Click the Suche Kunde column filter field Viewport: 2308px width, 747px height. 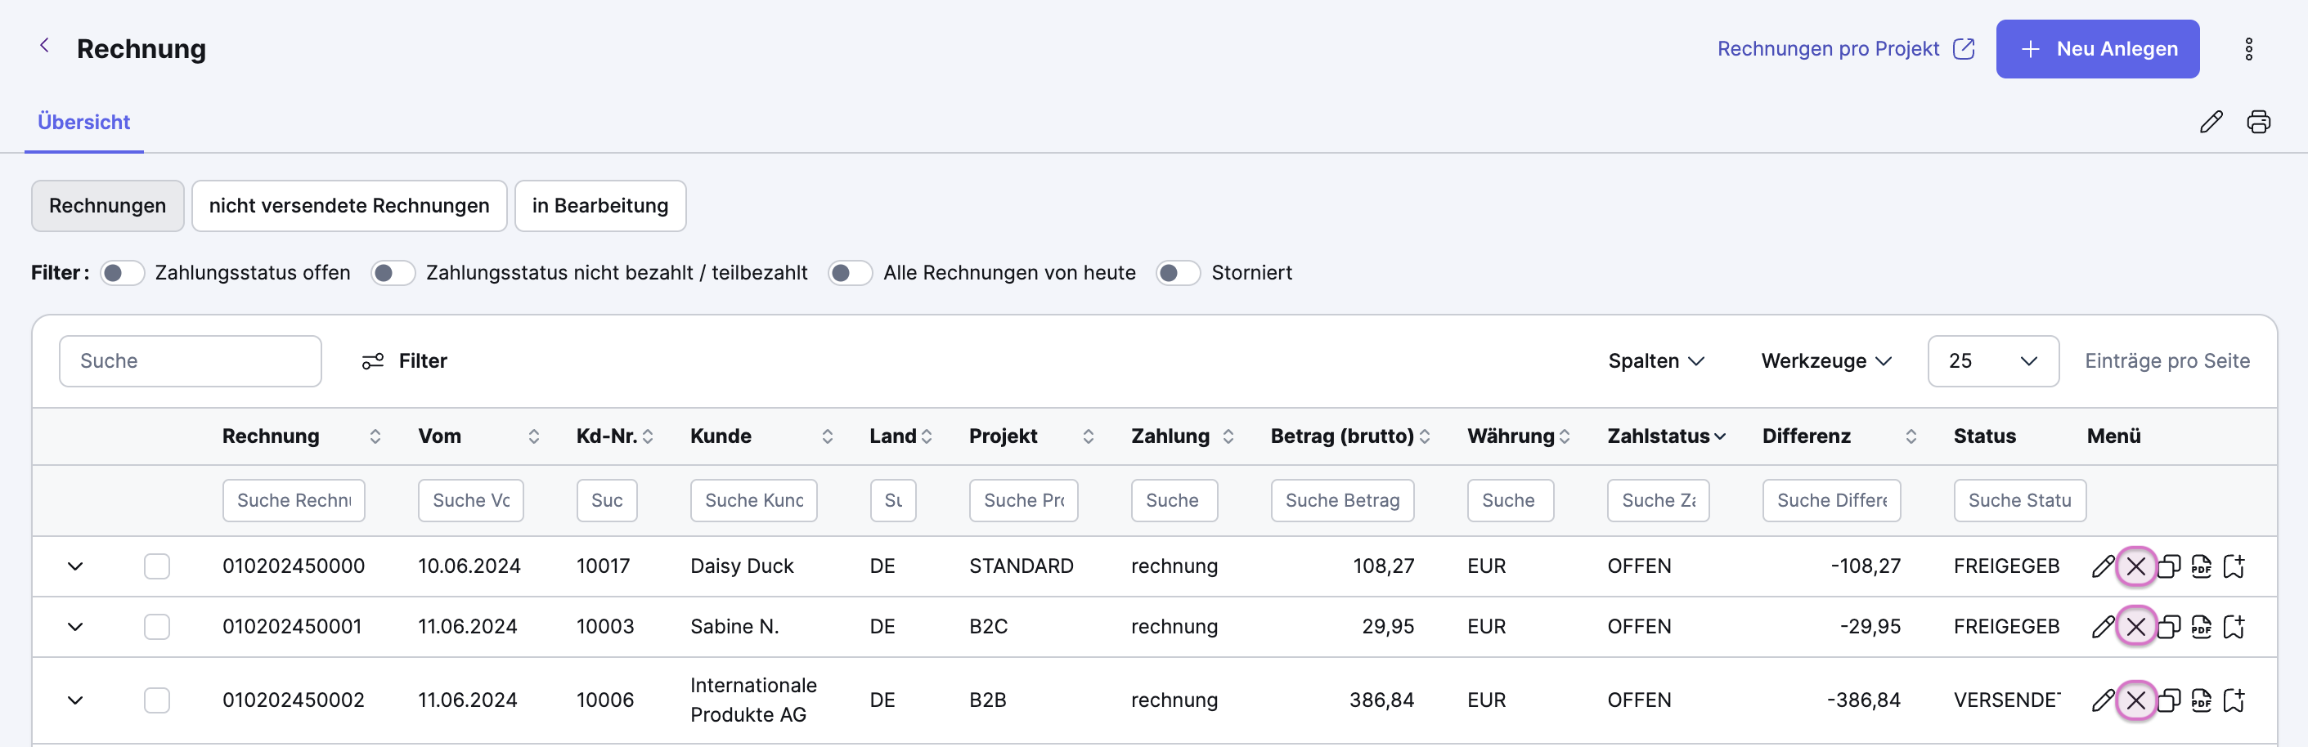753,501
